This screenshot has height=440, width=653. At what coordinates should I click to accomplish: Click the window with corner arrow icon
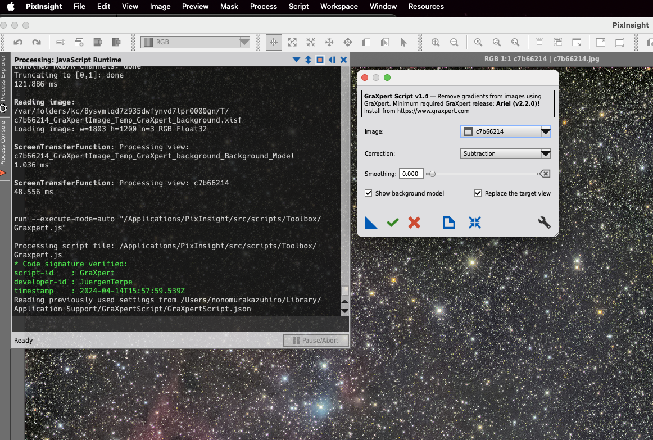[x=577, y=42]
